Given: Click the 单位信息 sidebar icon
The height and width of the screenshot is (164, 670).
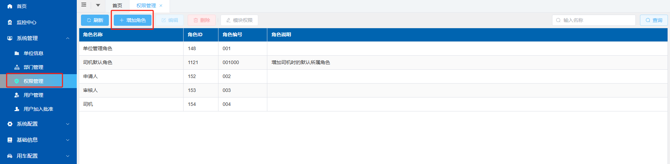Looking at the screenshot, I should (17, 53).
